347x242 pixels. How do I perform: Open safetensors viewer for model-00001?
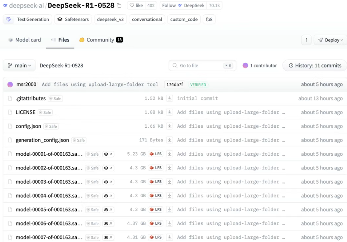click(108, 154)
